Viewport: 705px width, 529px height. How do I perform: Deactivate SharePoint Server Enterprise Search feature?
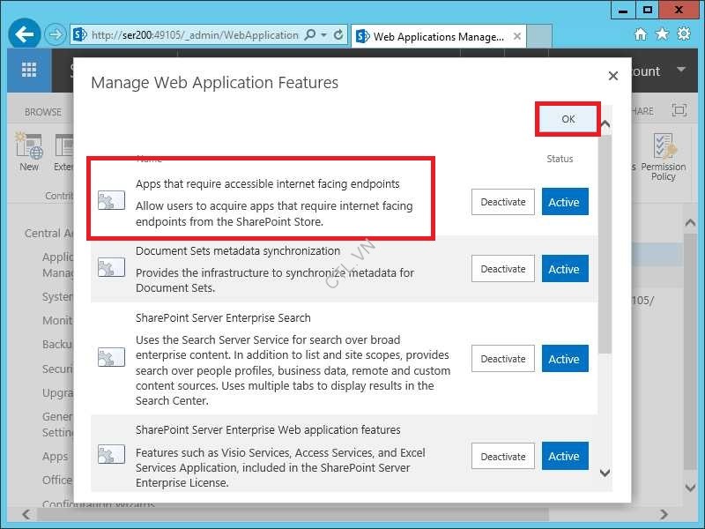click(502, 359)
